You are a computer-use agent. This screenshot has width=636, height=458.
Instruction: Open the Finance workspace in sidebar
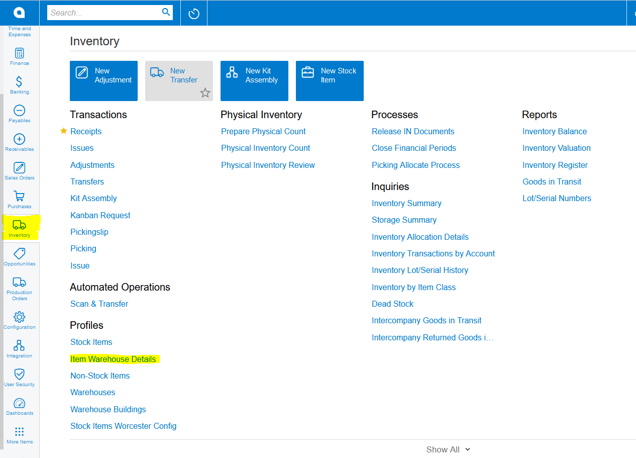pos(20,57)
